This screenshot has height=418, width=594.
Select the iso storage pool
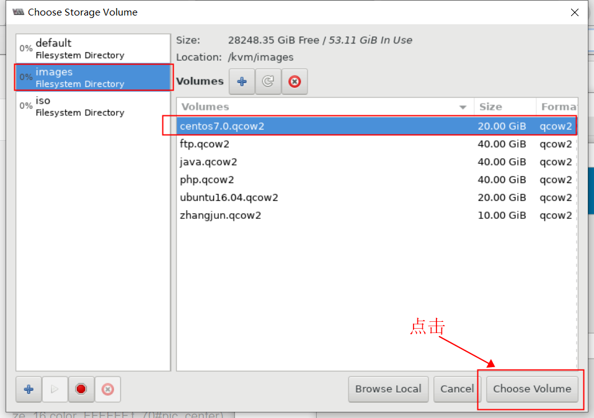point(93,106)
